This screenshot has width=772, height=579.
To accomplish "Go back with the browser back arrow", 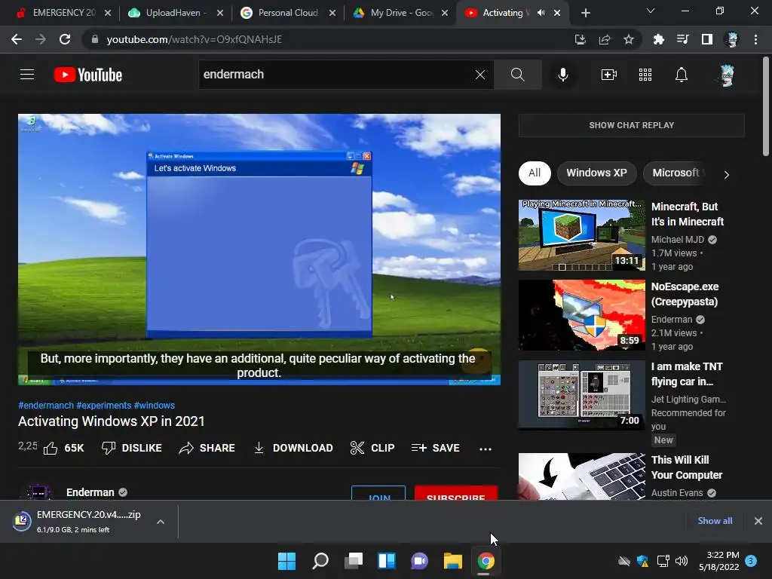I will 17,39.
